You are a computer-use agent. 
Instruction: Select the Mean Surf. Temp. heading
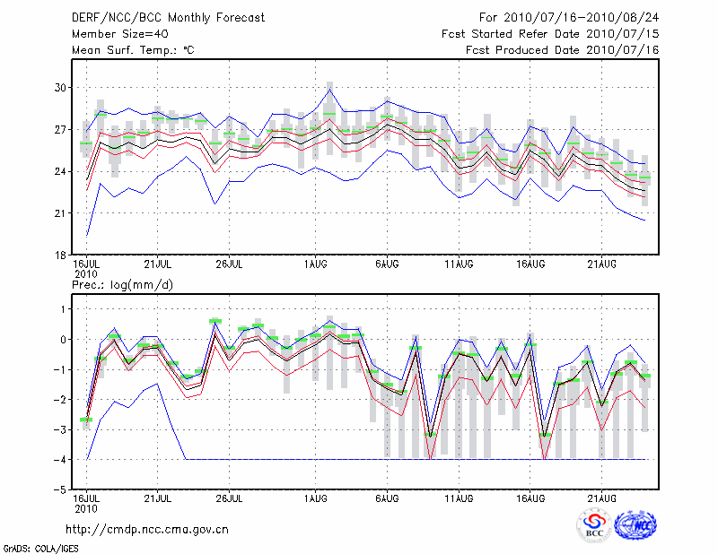pos(132,50)
